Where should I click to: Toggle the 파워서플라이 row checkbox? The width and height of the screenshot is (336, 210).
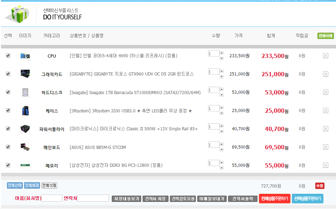tap(8, 129)
